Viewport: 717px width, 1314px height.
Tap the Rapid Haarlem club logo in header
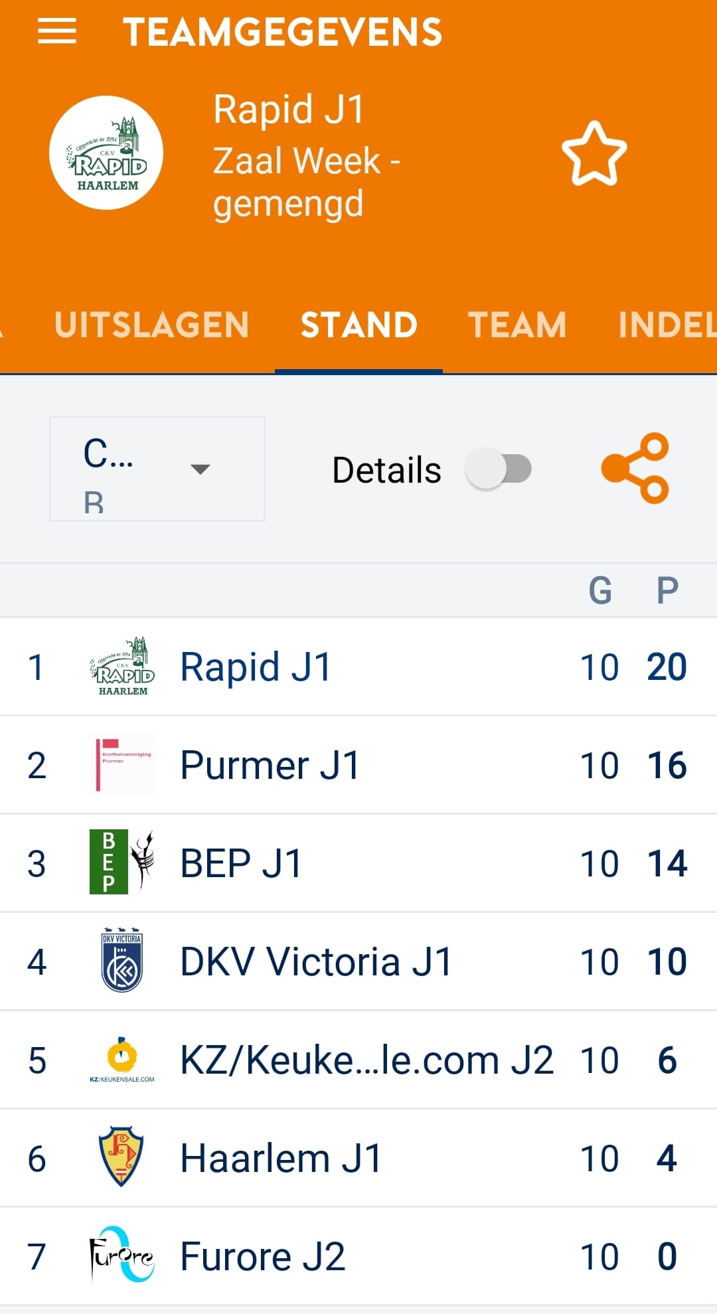(106, 153)
